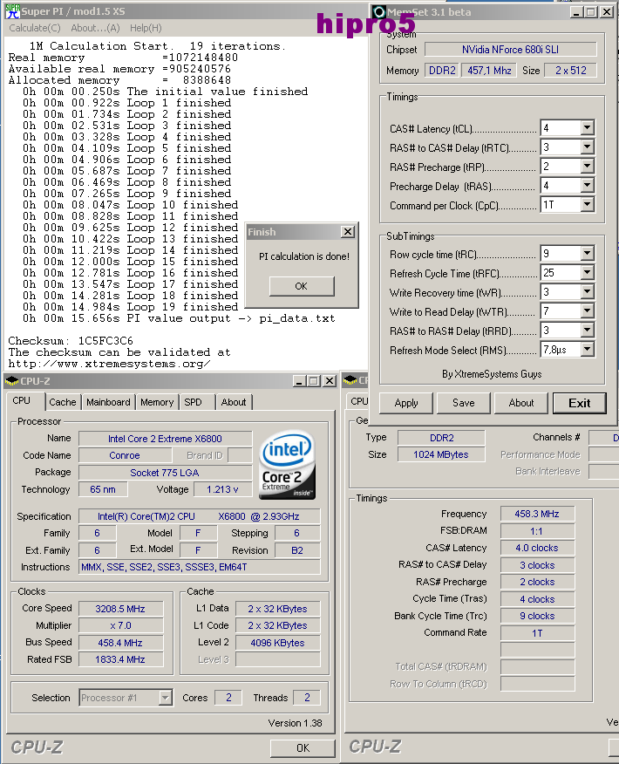The width and height of the screenshot is (619, 764).
Task: Close the Finish dialog with X
Action: tap(347, 232)
